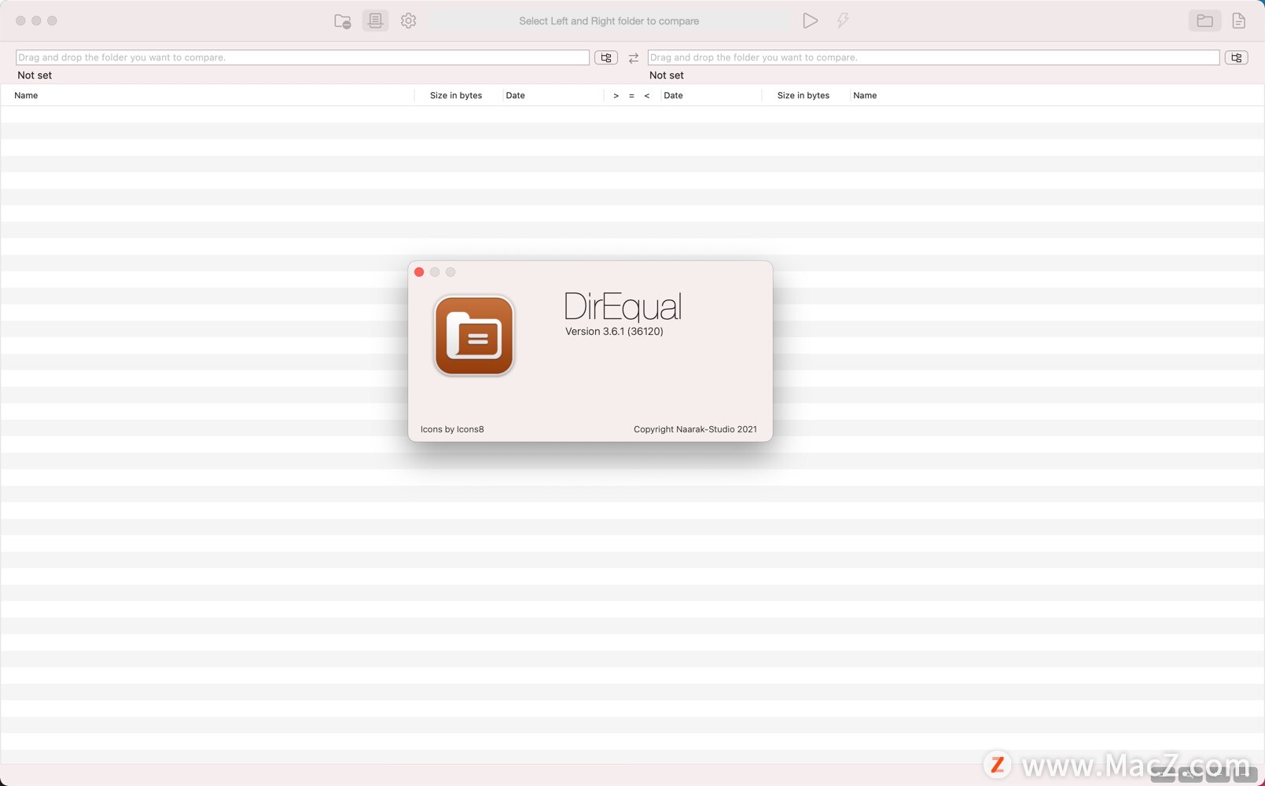
Task: Close the DirEqual About window
Action: pos(419,272)
